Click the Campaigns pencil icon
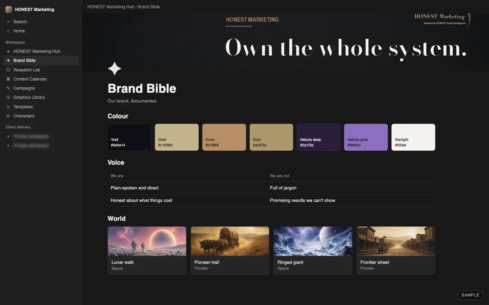The height and width of the screenshot is (305, 489). coord(8,88)
